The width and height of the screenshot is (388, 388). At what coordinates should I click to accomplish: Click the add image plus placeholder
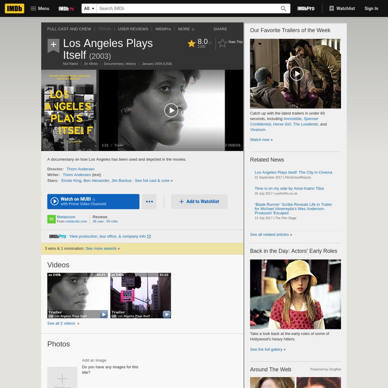point(62,378)
